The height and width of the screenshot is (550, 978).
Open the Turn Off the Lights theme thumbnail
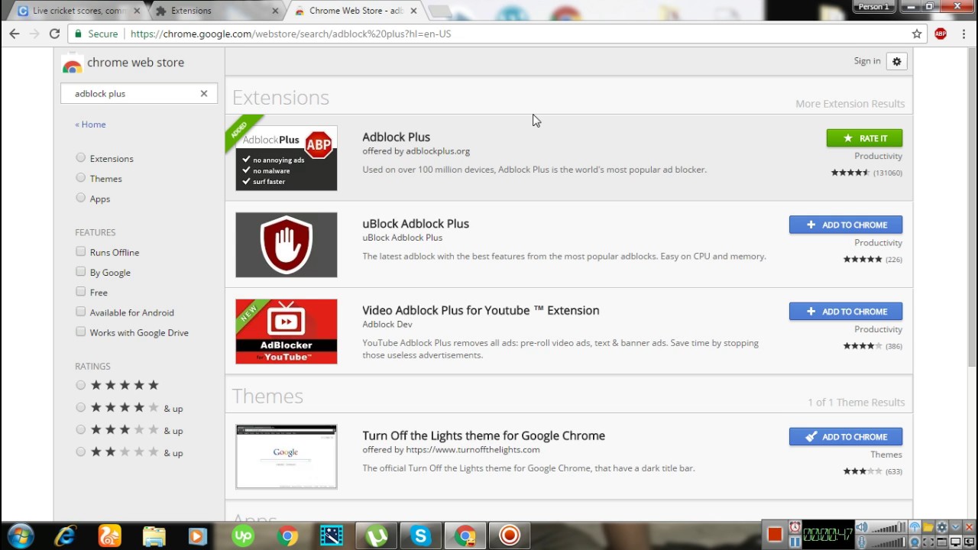pos(286,457)
